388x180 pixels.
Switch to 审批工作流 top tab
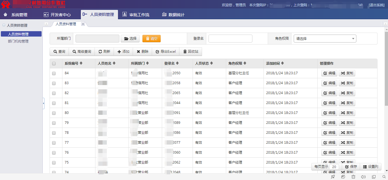(x=136, y=15)
